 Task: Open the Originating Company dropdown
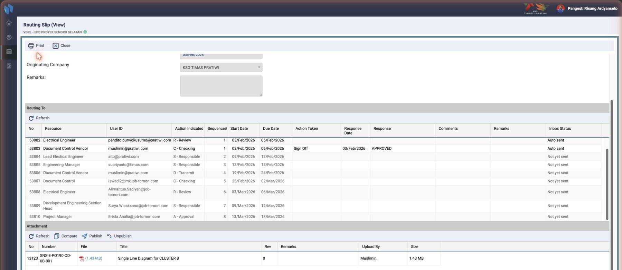221,68
